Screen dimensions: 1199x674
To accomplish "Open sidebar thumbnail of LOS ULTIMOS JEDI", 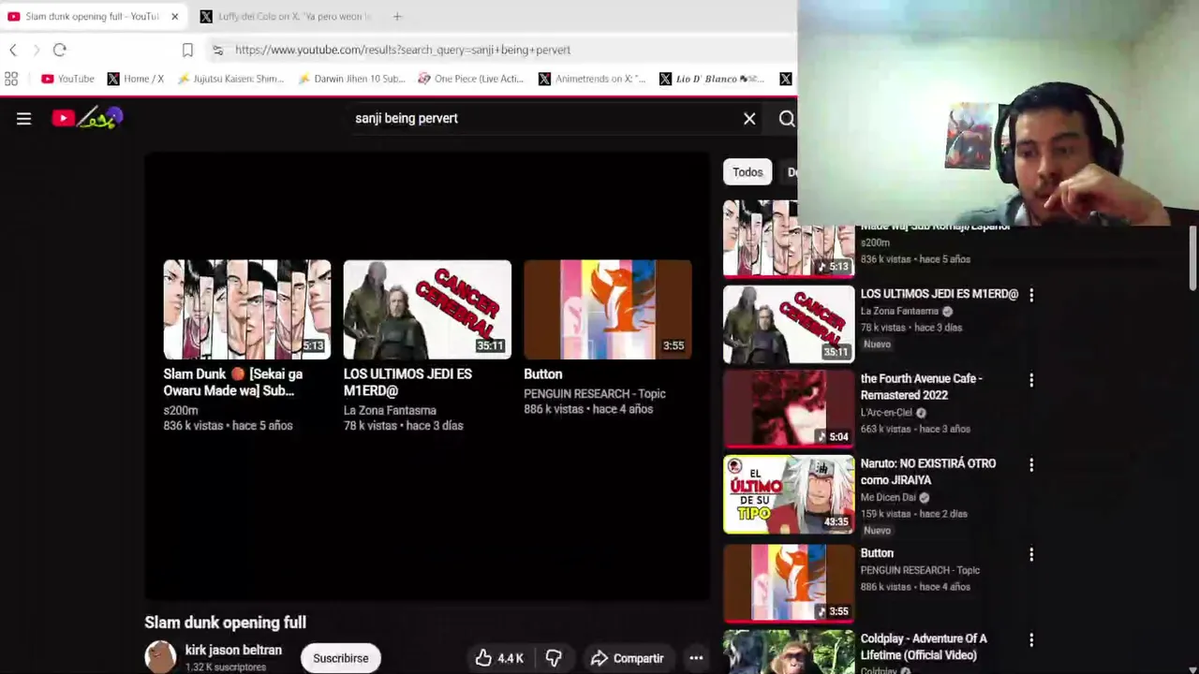I will [789, 324].
